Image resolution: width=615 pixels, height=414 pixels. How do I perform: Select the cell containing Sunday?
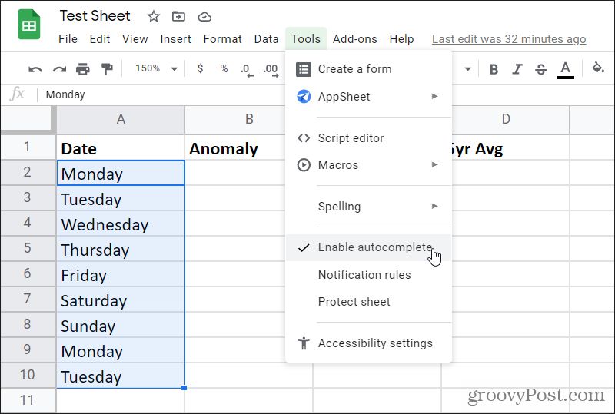[121, 325]
